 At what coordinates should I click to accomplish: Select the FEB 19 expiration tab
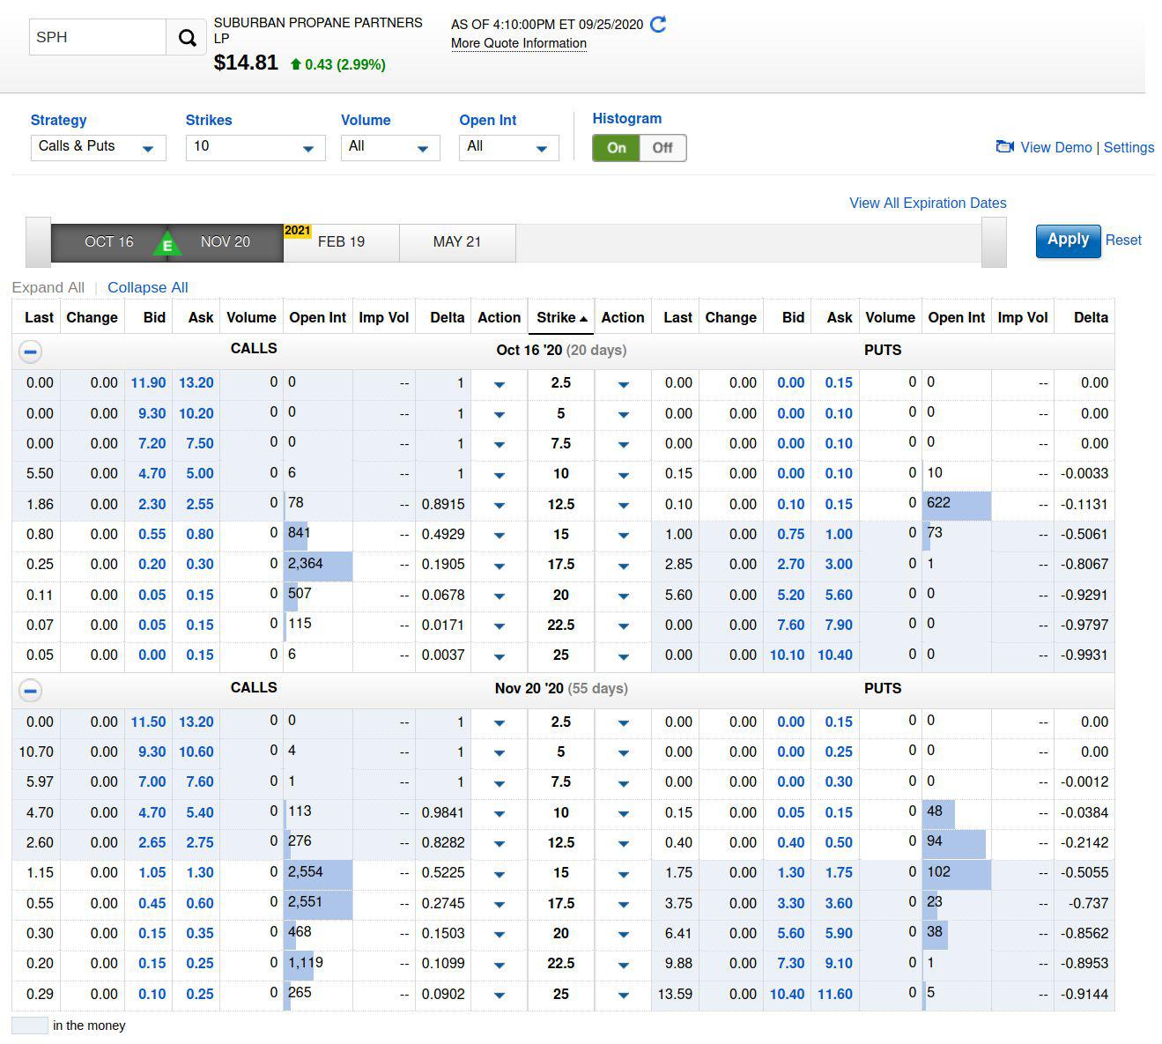pyautogui.click(x=341, y=242)
